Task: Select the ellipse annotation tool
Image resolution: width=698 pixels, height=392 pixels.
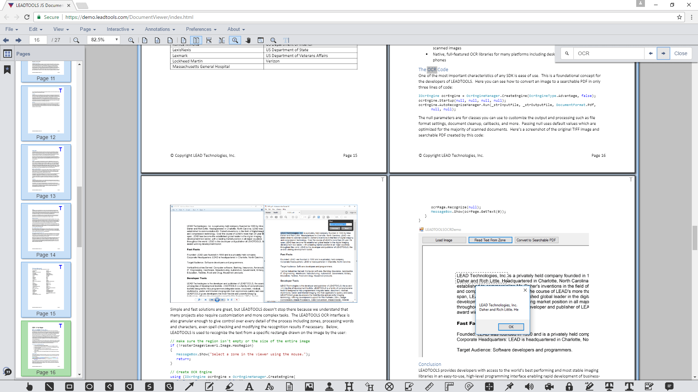Action: tap(89, 387)
